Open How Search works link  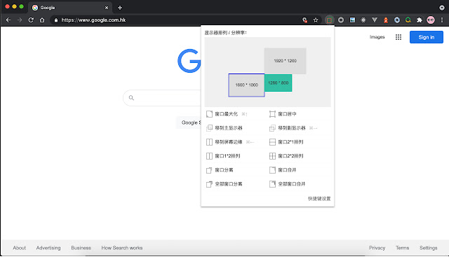122,248
